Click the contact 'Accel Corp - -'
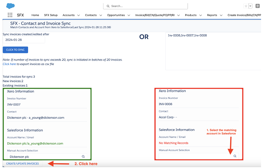The image size is (263, 168). [x=168, y=117]
